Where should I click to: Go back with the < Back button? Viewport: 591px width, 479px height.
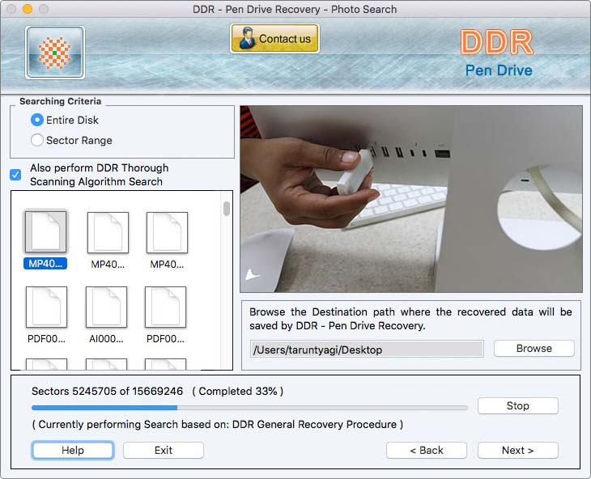[x=427, y=450]
